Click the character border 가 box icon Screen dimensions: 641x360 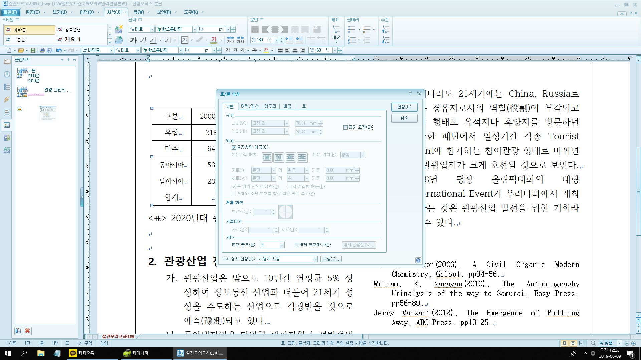pyautogui.click(x=184, y=40)
